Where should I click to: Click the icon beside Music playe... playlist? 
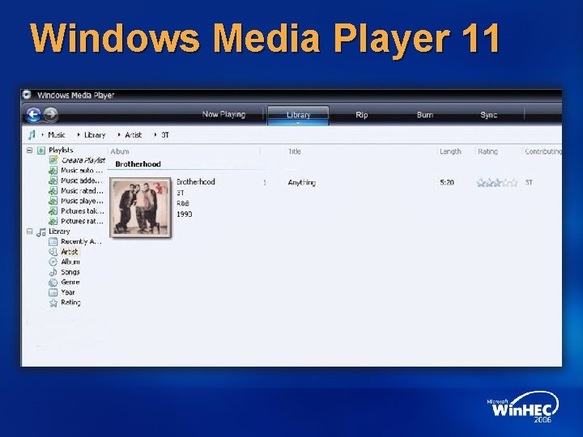(x=53, y=201)
